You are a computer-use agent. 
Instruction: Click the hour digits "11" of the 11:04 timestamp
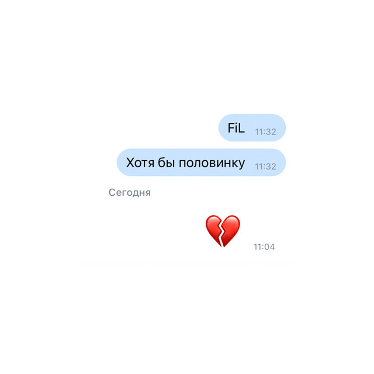pyautogui.click(x=257, y=247)
